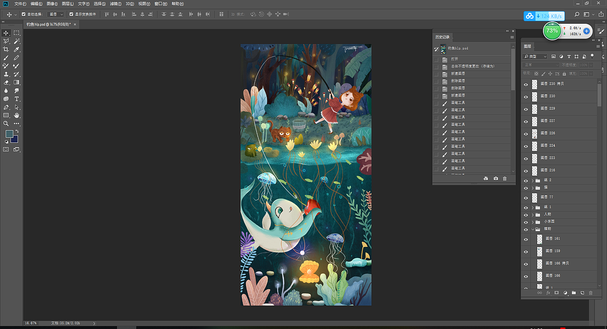Swap foreground and background colors
Viewport: 607px width, 329px height.
point(17,131)
